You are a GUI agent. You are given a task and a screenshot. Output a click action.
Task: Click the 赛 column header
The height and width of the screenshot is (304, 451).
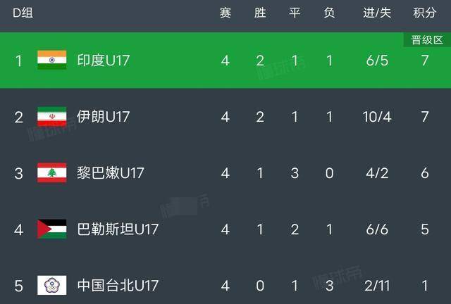pos(225,13)
